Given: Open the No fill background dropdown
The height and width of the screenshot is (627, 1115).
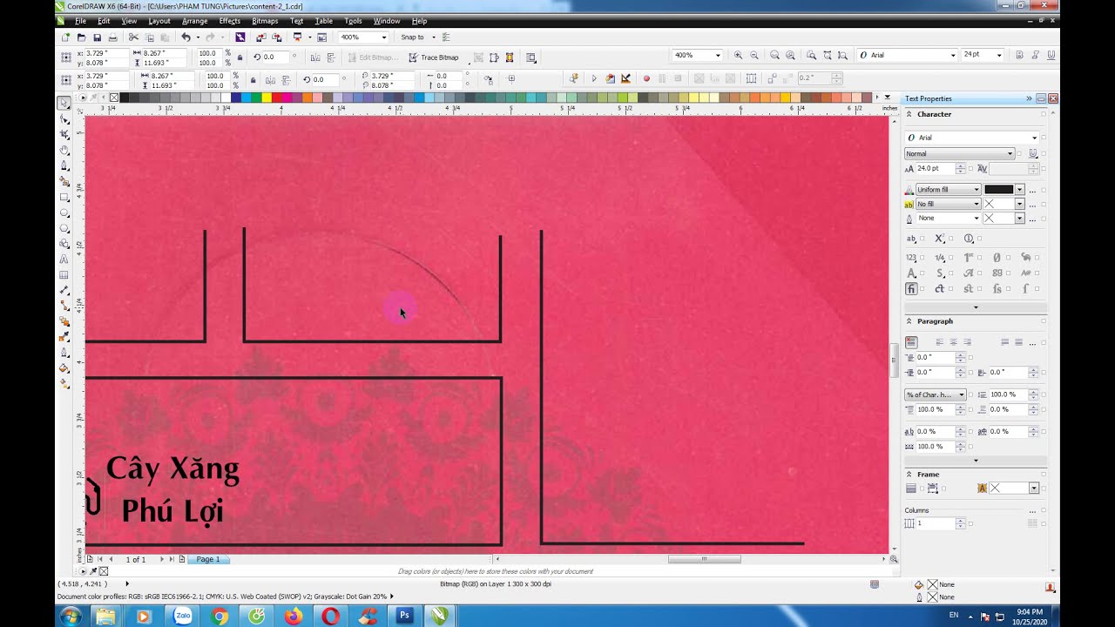Looking at the screenshot, I should tap(948, 204).
